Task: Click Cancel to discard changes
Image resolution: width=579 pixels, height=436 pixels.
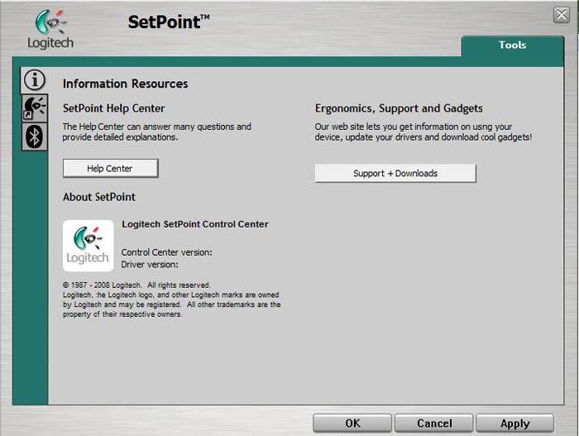Action: click(434, 423)
